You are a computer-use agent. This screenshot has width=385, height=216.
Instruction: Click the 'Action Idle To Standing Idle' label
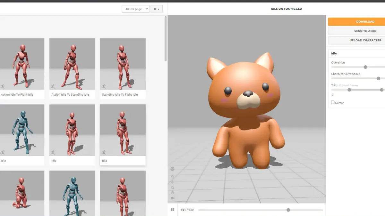(70, 95)
